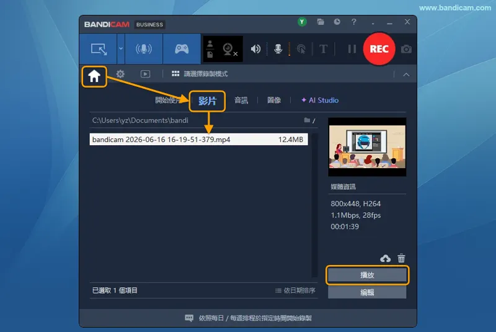This screenshot has height=332, width=496.
Task: Toggle the webcam overlay icon
Action: 229,49
